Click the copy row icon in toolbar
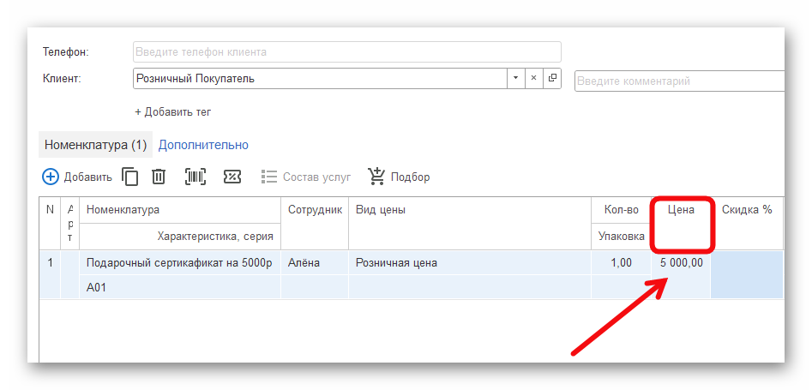The height and width of the screenshot is (390, 812). pos(130,177)
